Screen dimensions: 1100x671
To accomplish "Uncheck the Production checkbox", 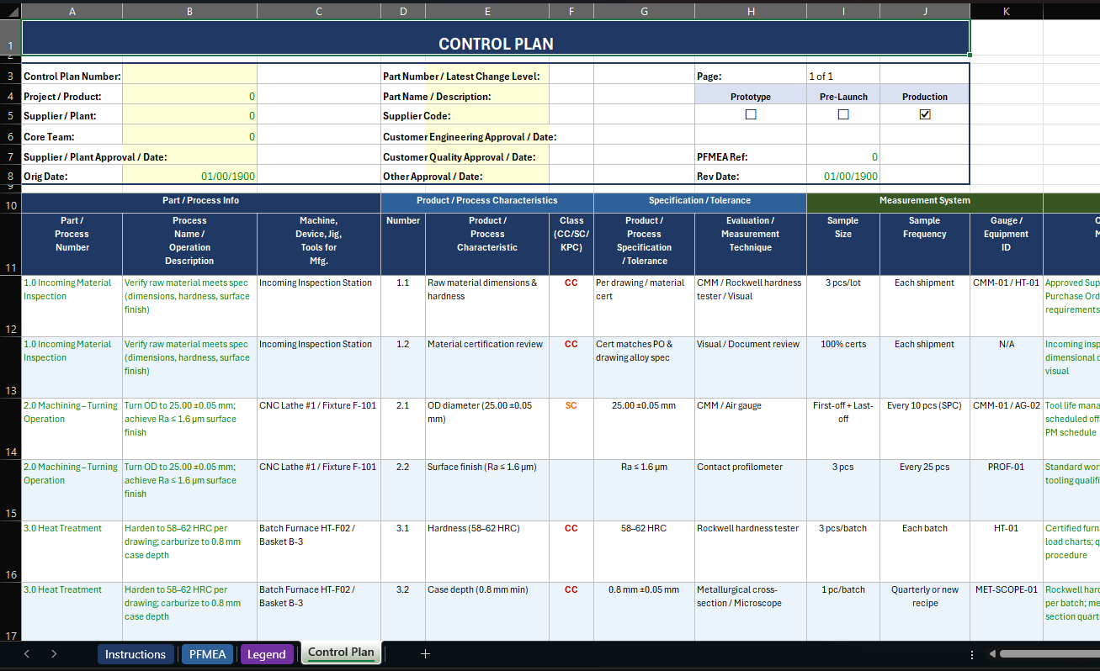I will click(924, 114).
